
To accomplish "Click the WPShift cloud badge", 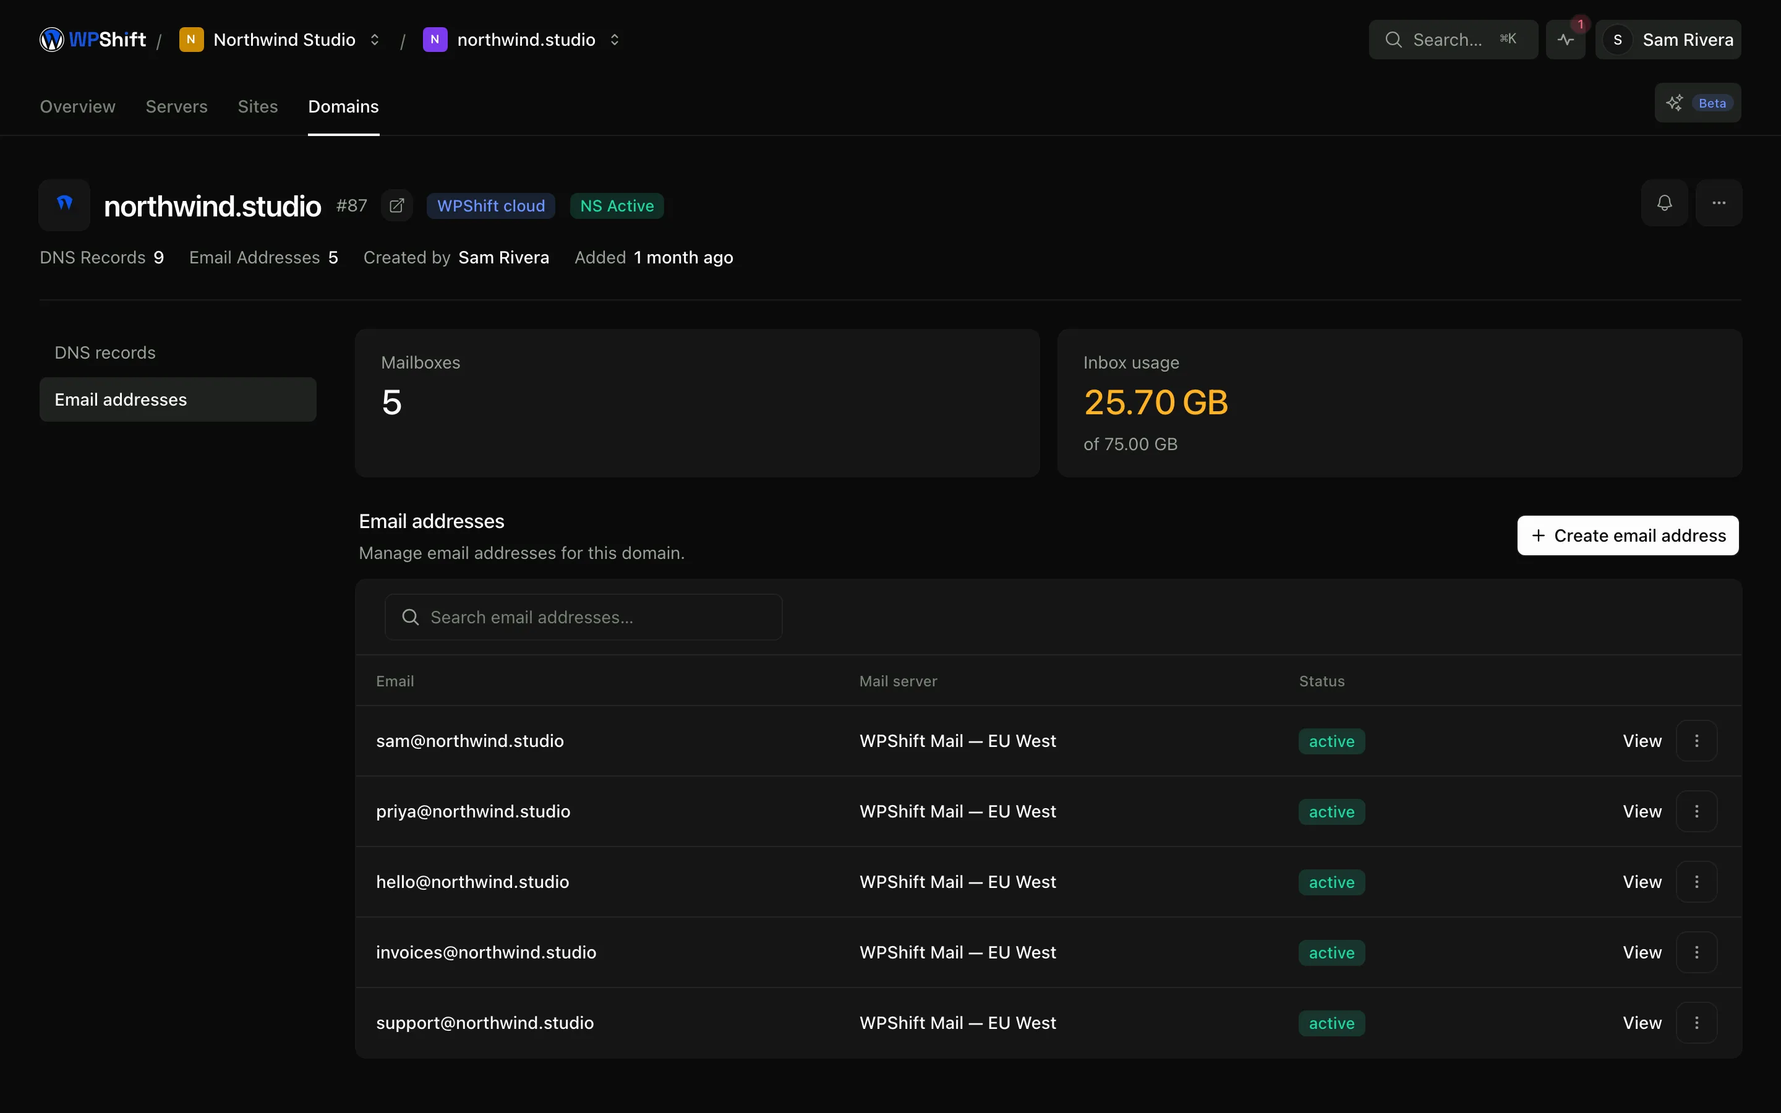I will 491,206.
